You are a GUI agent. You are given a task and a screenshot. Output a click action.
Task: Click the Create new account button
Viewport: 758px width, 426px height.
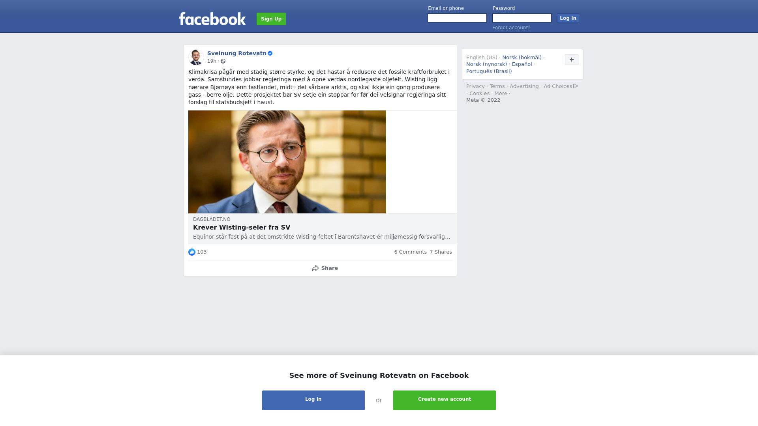pyautogui.click(x=445, y=400)
